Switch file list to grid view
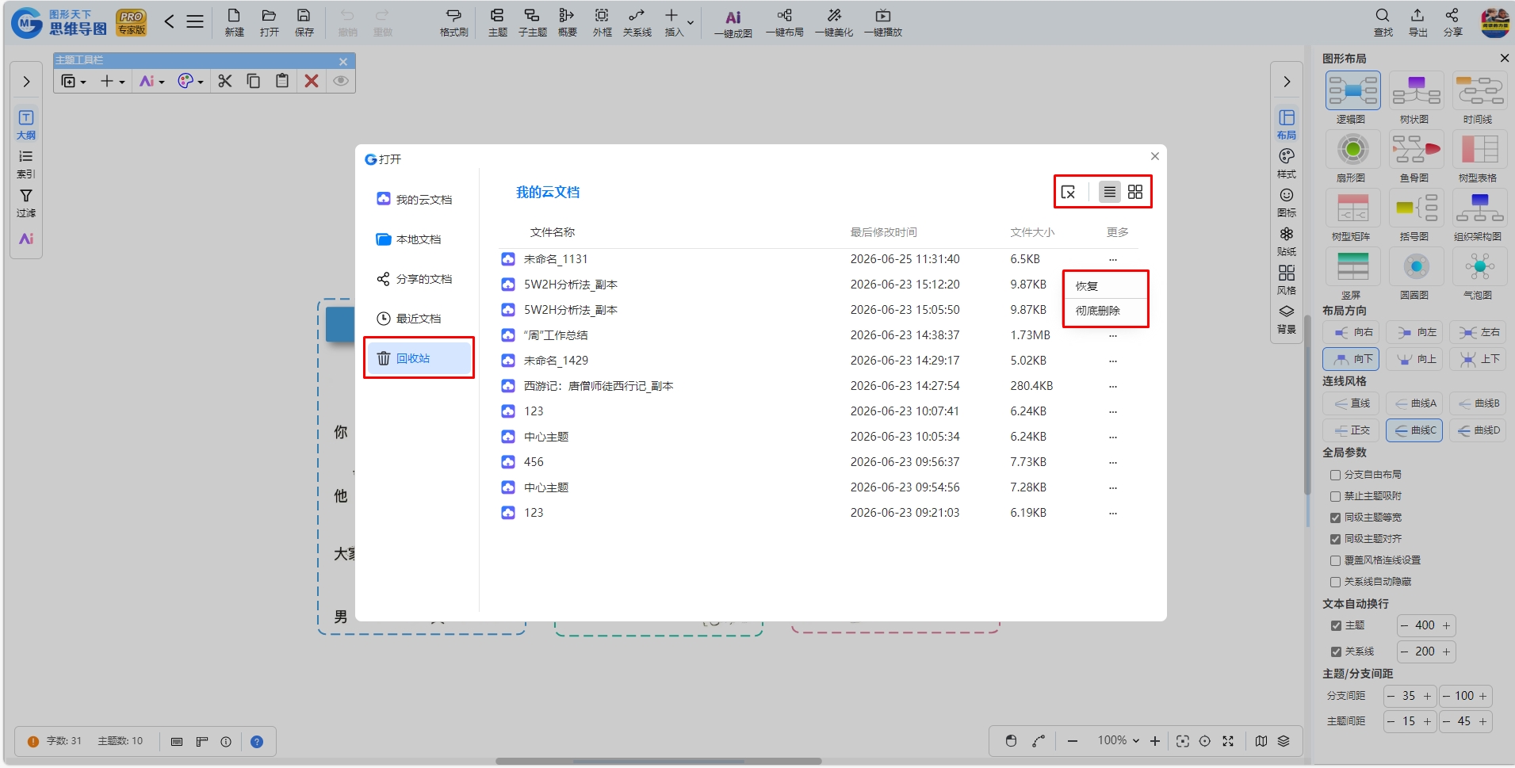 click(1135, 192)
